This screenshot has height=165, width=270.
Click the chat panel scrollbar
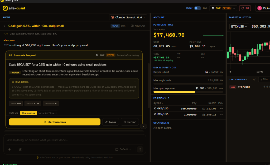coord(149,86)
